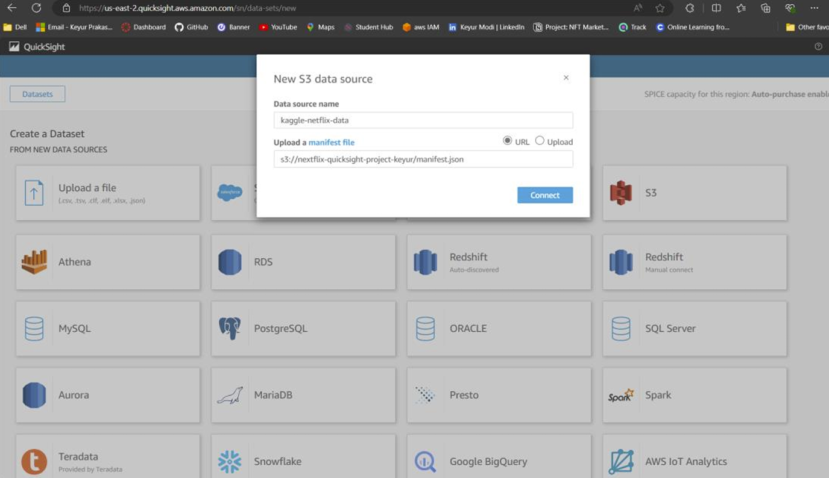Choose the Spark data source icon
The height and width of the screenshot is (478, 829).
pyautogui.click(x=621, y=396)
